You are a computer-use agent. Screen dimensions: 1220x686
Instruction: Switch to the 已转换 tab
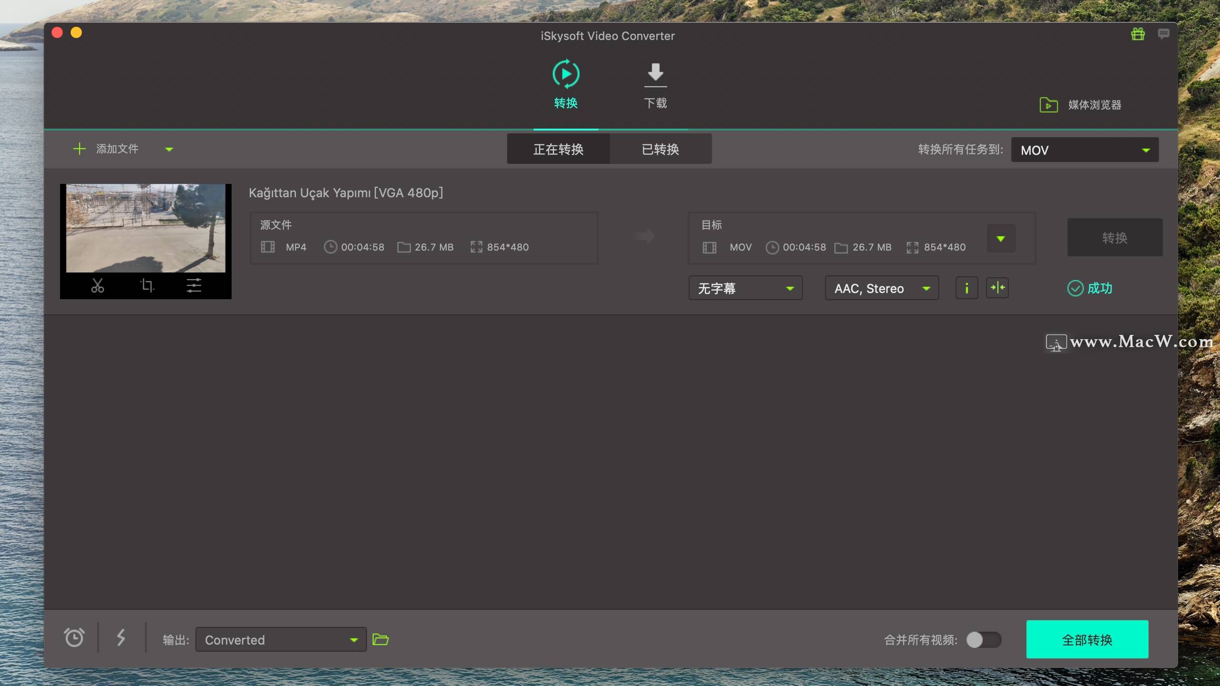click(661, 149)
